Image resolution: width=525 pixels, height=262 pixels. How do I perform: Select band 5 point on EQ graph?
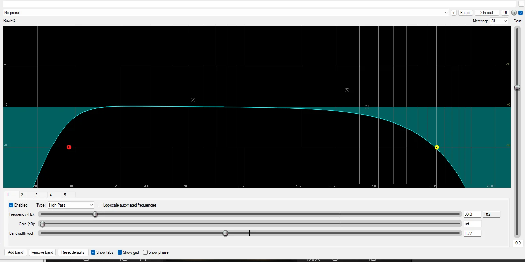coord(347,90)
